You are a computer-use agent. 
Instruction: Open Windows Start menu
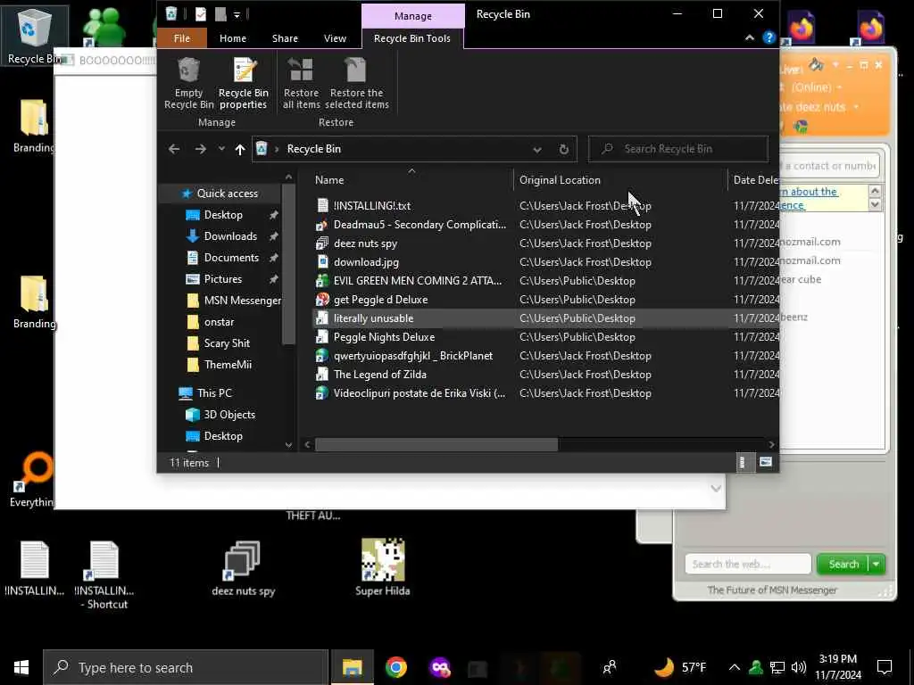tap(21, 667)
